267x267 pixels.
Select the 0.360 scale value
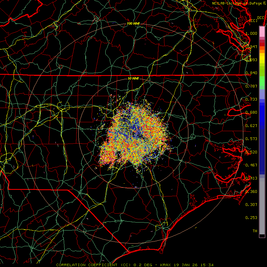[x=251, y=192]
